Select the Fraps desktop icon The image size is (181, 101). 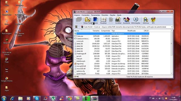point(7,60)
